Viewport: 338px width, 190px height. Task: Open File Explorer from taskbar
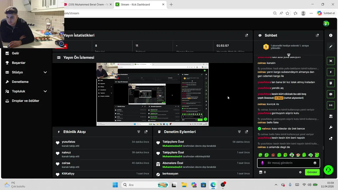(184, 185)
